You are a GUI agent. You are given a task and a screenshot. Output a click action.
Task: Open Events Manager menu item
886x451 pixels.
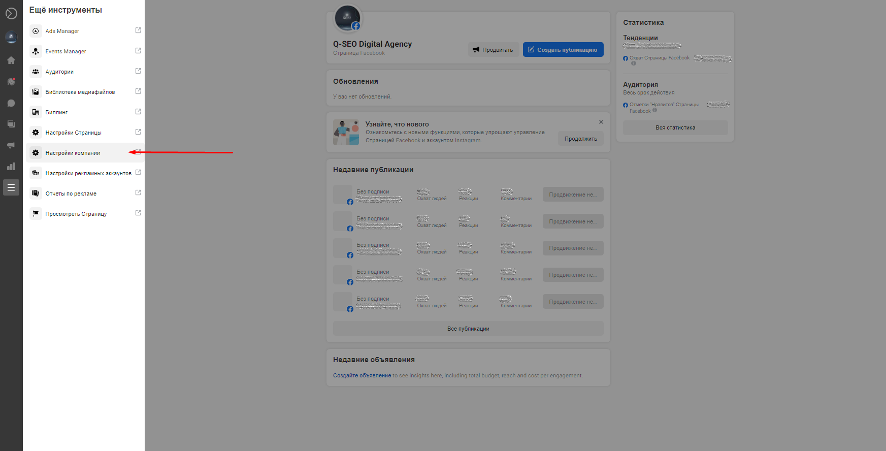(65, 51)
